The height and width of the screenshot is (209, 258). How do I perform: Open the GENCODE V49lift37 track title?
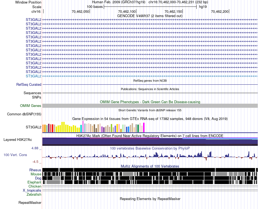tap(150, 16)
